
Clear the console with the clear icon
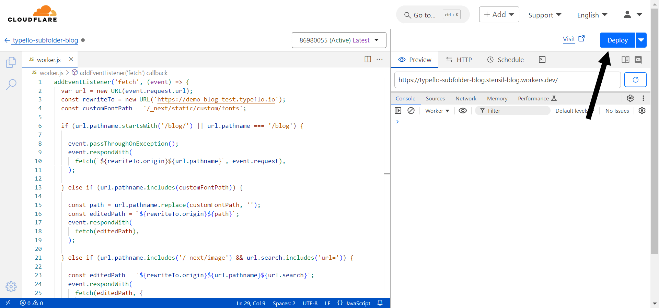411,111
